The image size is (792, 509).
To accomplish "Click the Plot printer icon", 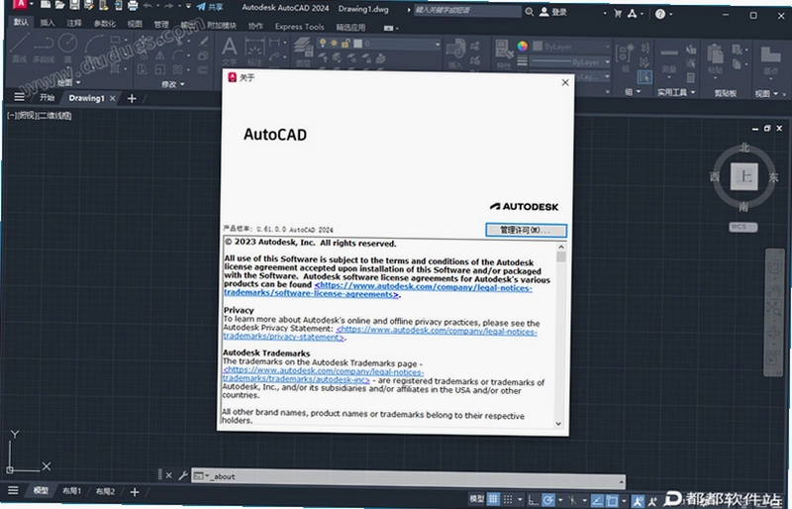I will pyautogui.click(x=133, y=6).
